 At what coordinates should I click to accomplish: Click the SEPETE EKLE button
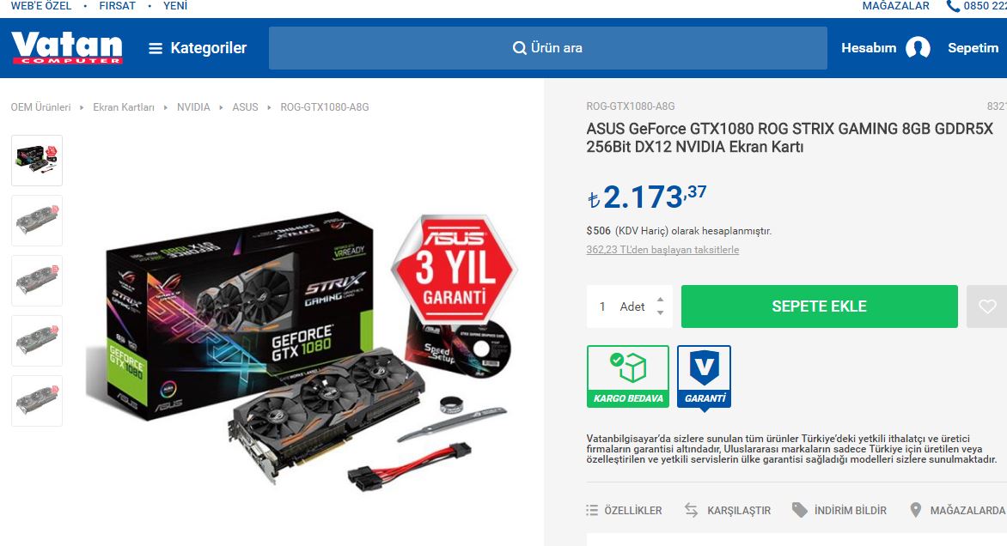(x=820, y=306)
